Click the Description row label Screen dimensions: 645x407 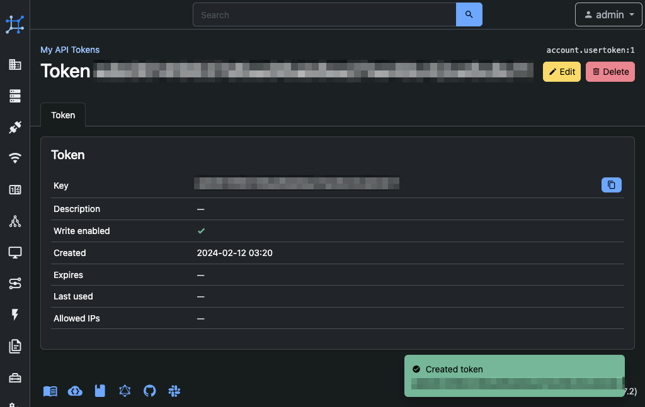(x=76, y=209)
